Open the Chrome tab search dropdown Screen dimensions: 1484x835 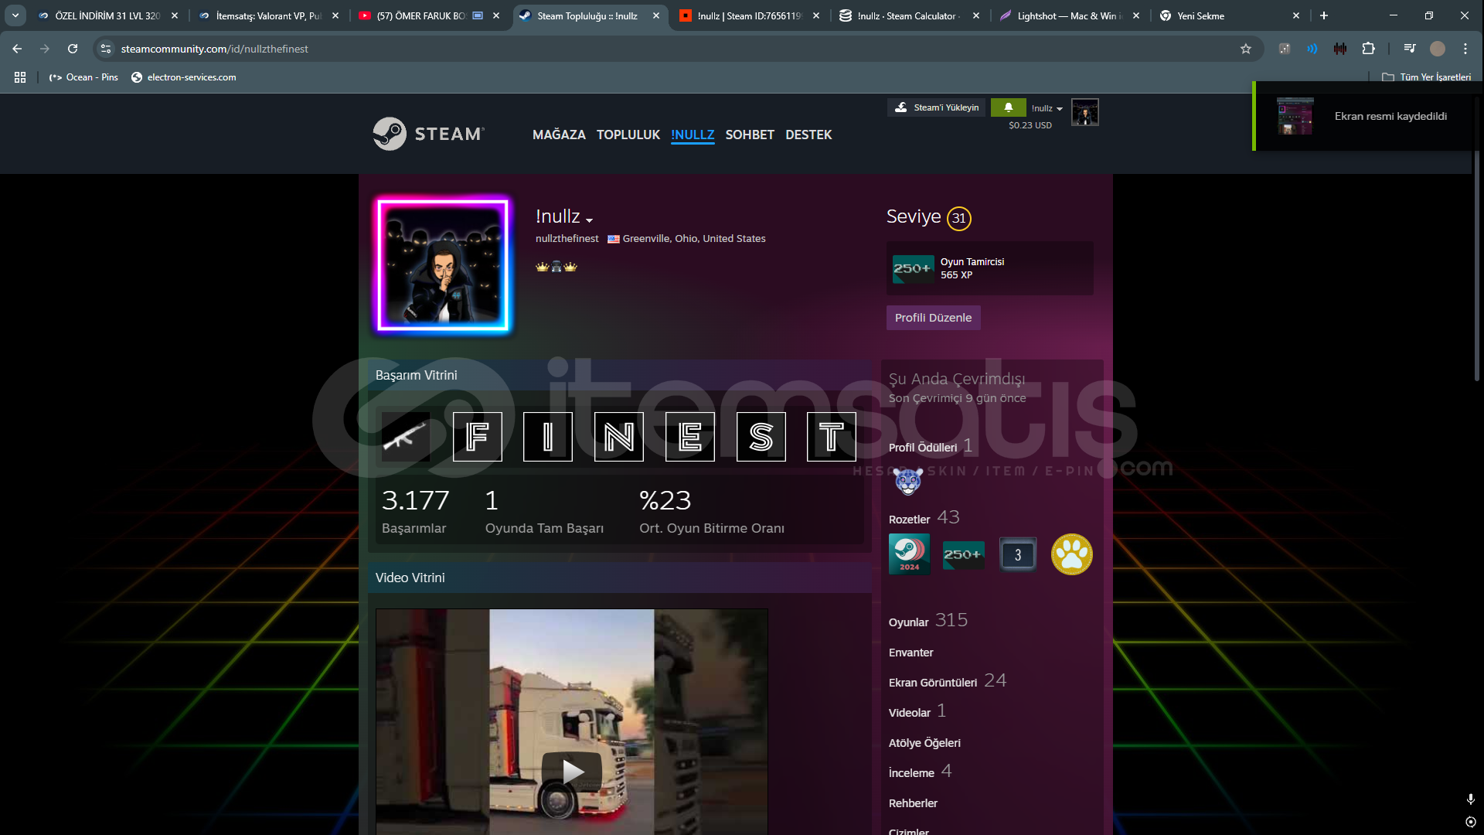[x=15, y=15]
